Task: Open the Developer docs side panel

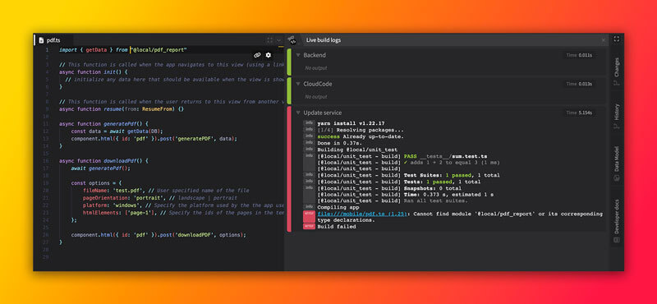Action: [617, 220]
